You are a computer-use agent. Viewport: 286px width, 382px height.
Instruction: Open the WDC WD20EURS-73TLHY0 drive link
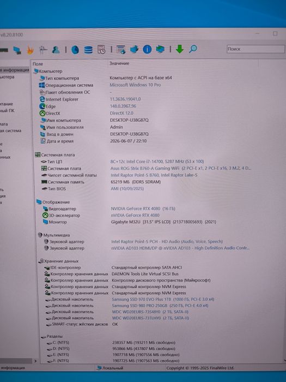pos(150,318)
